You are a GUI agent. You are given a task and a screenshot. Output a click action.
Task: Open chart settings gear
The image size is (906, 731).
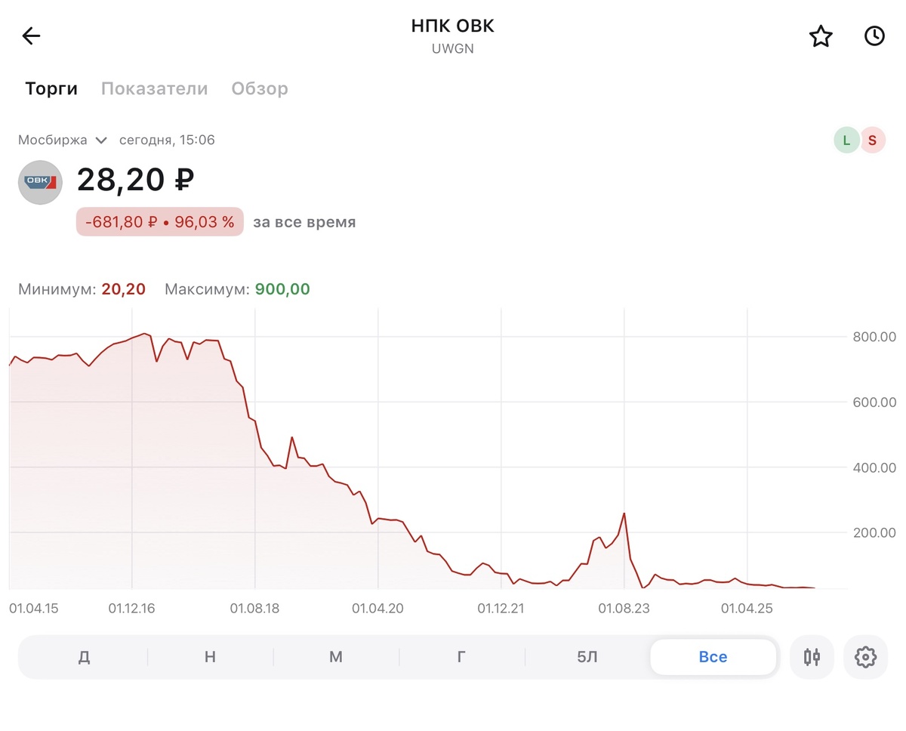point(865,657)
